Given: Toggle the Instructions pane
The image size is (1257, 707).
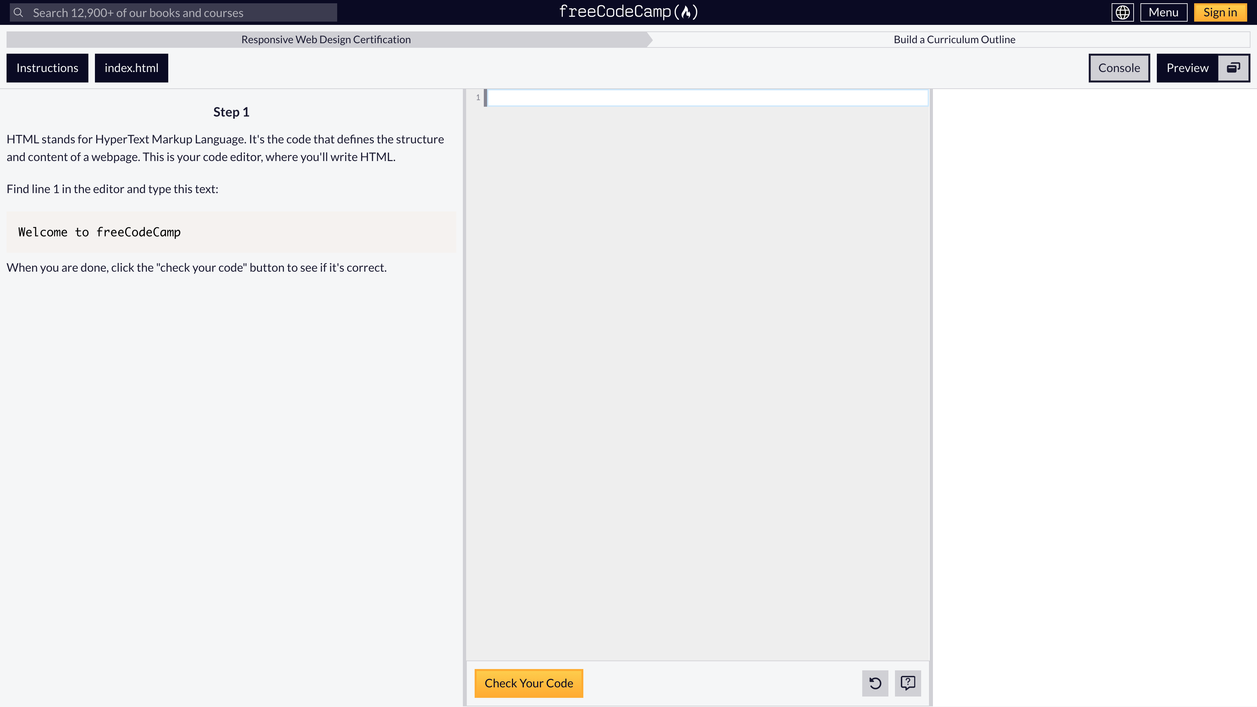Looking at the screenshot, I should pos(47,68).
